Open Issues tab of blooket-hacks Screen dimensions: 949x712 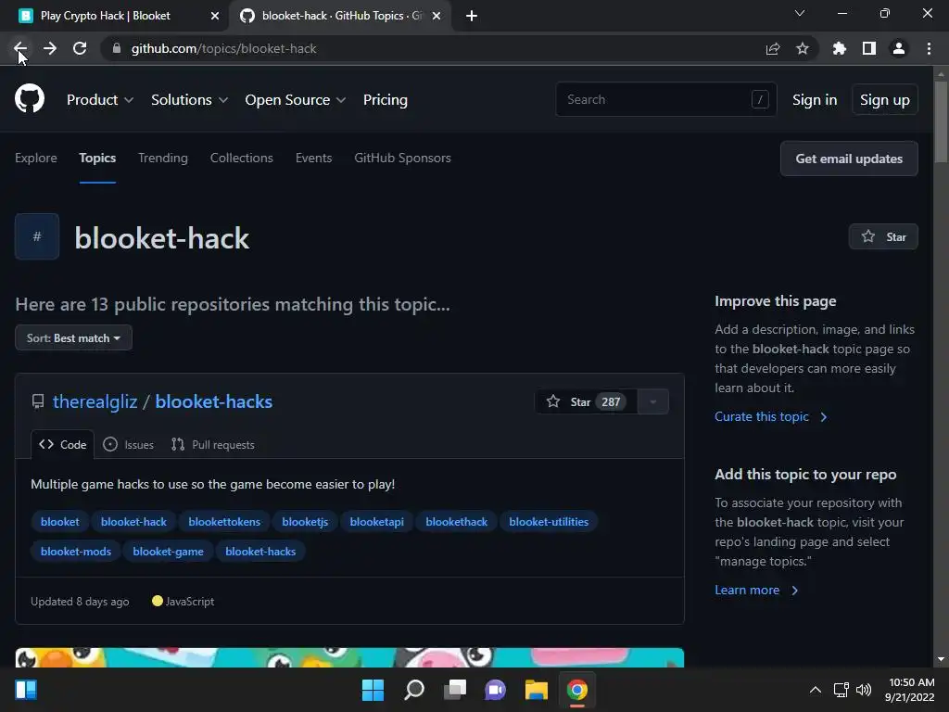128,444
